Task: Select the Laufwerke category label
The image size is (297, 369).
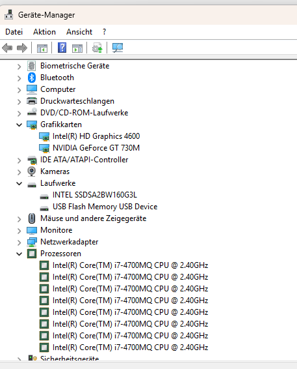Action: [58, 183]
